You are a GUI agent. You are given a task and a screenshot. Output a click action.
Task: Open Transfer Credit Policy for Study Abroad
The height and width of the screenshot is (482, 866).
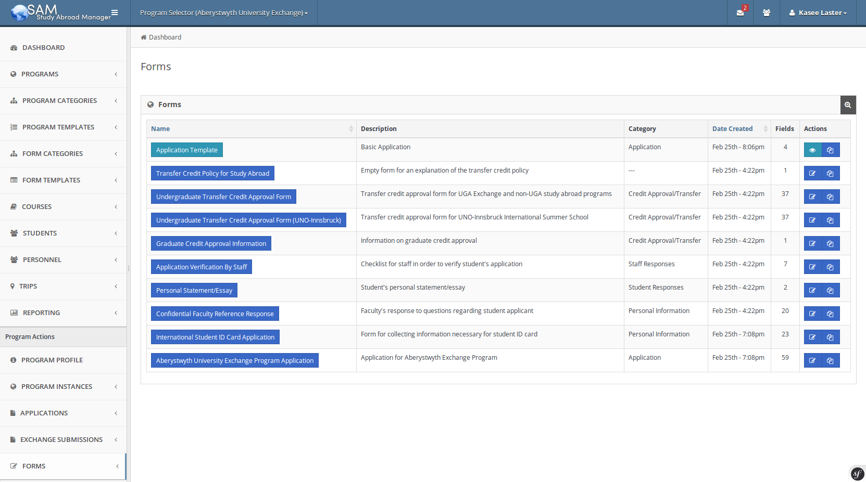[x=212, y=173]
